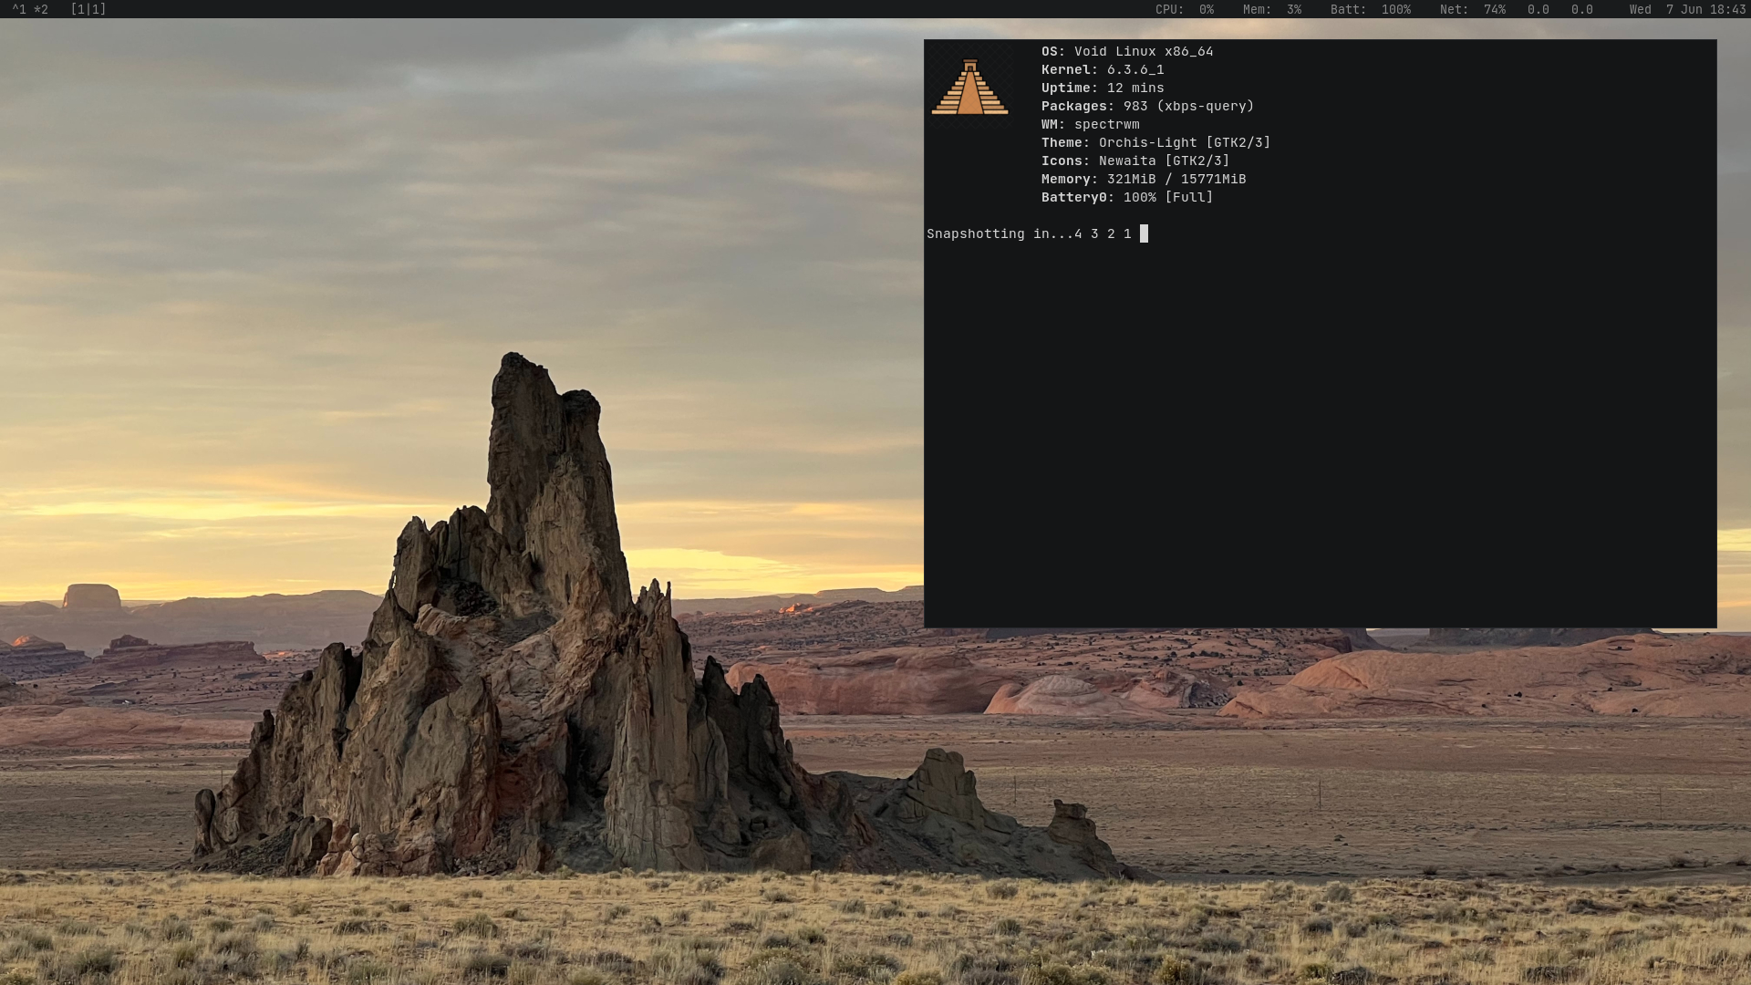Click the Batt: 100% status entry

pyautogui.click(x=1370, y=9)
